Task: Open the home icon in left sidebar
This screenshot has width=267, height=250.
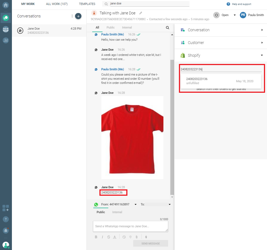Action: 6,5
